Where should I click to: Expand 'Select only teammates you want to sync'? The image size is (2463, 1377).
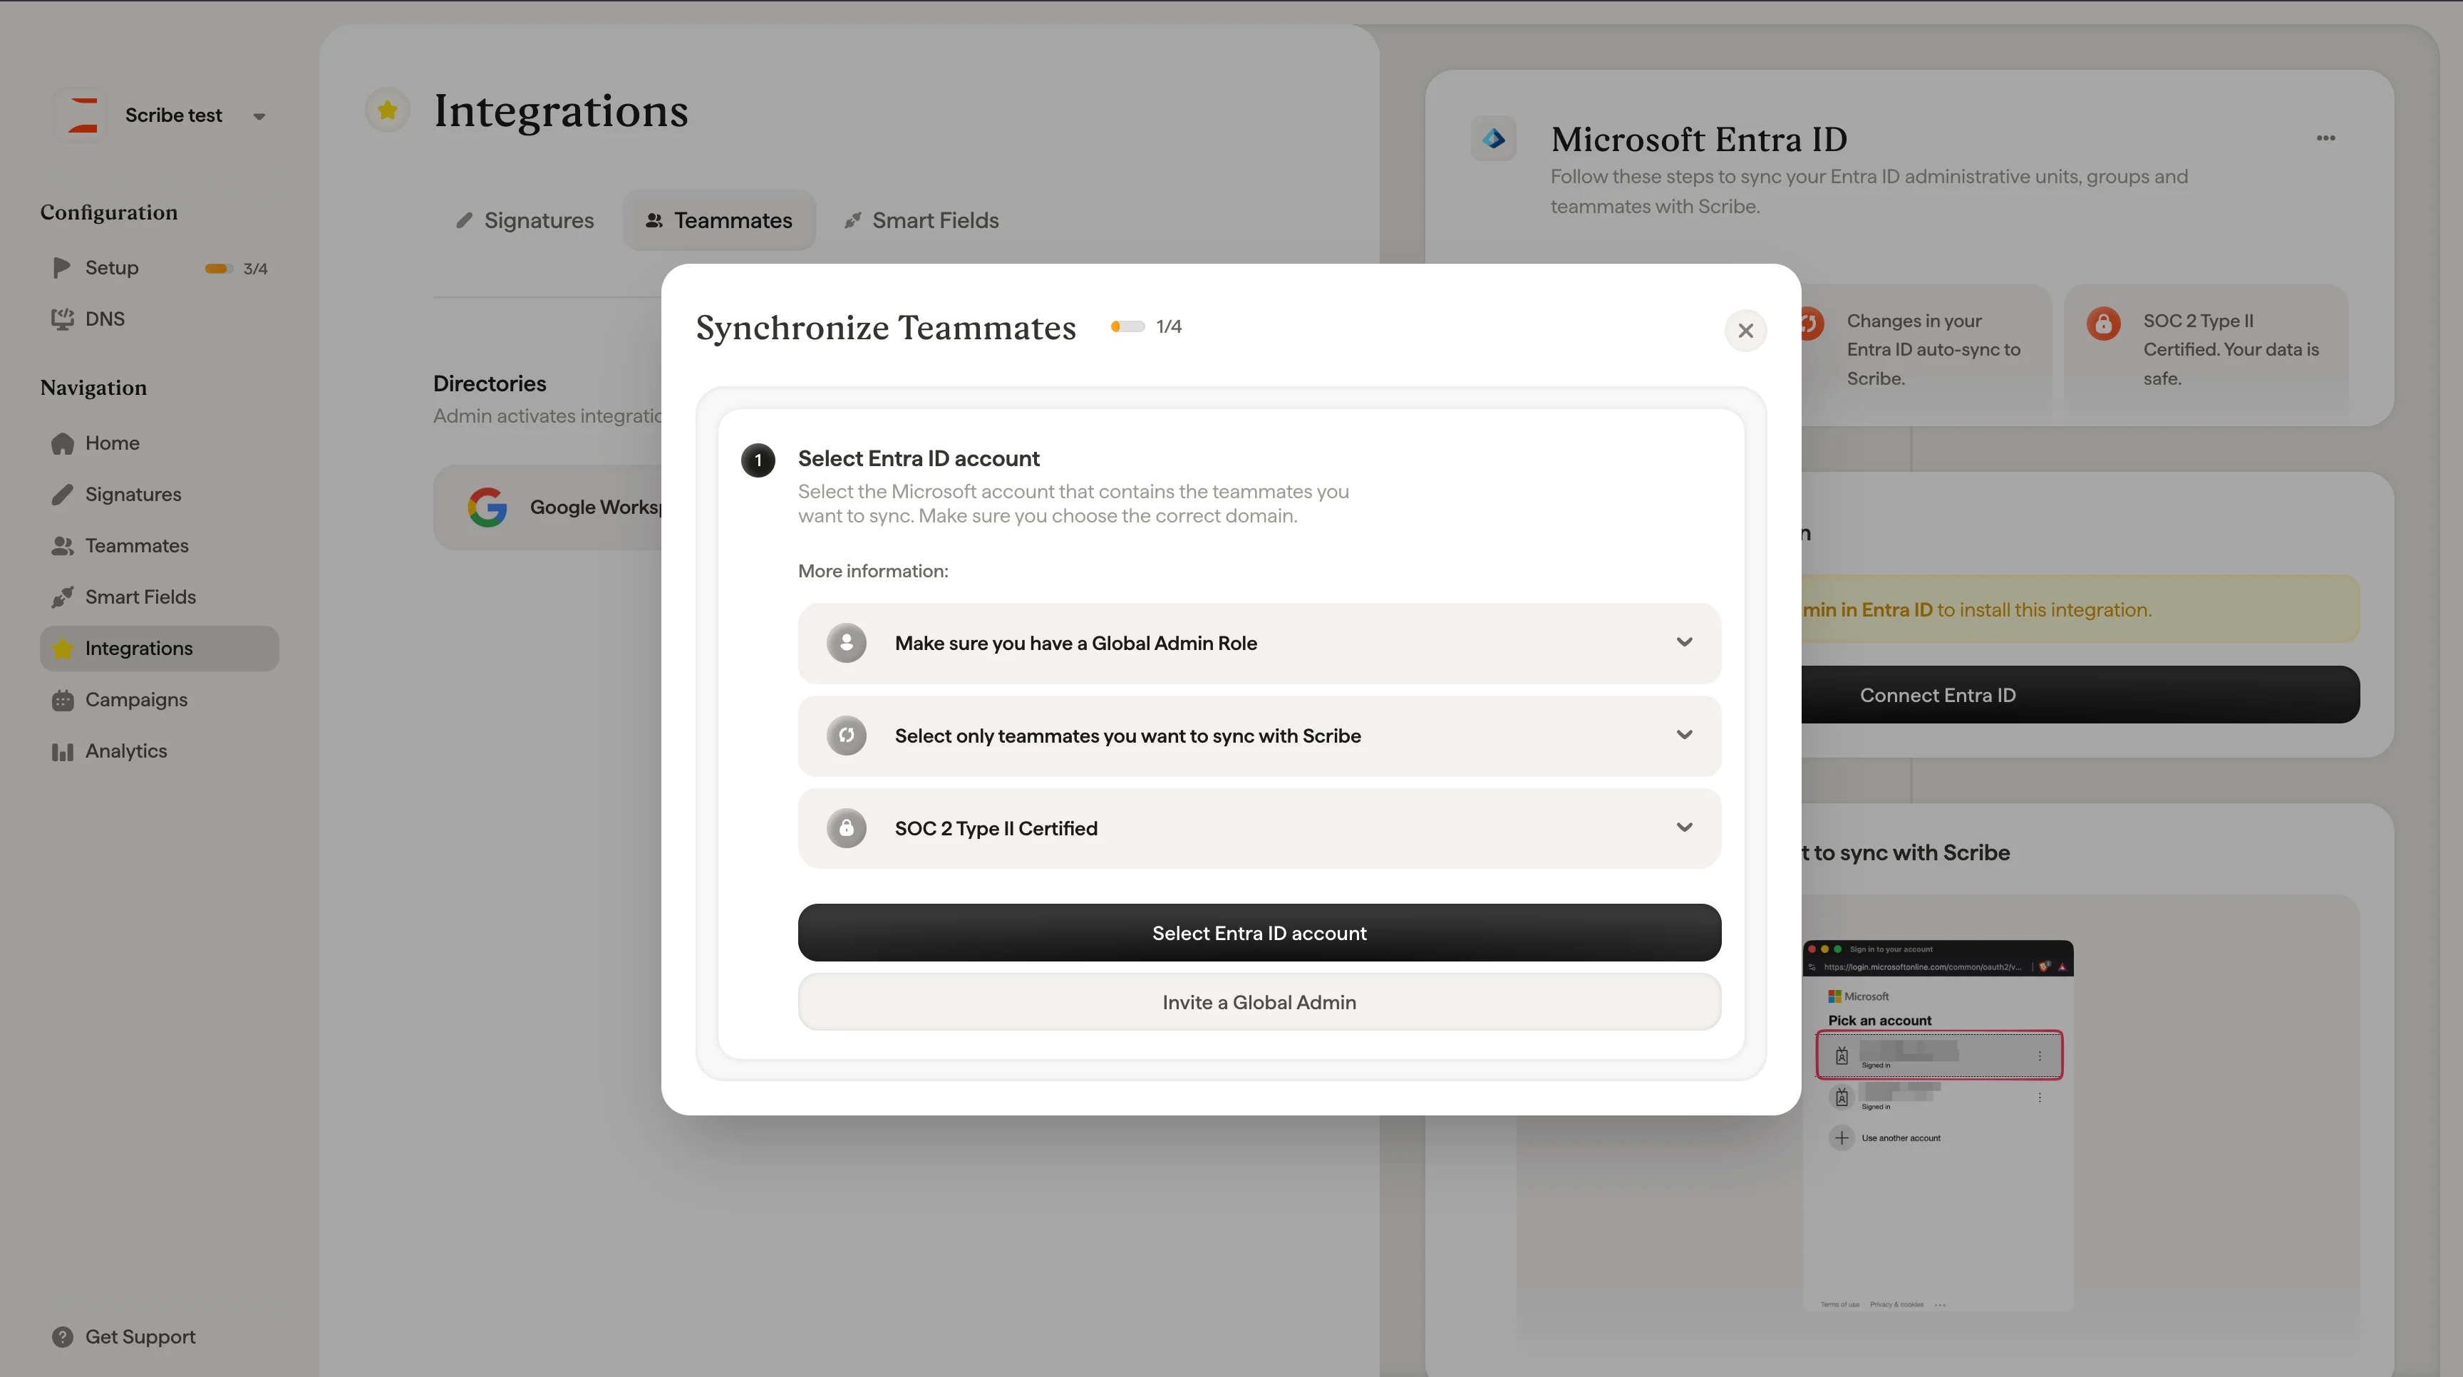1259,736
